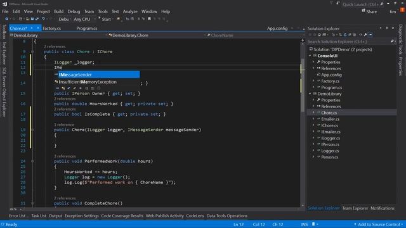Select Person.cs in Solution Explorer
This screenshot has width=406, height=228.
point(330,157)
